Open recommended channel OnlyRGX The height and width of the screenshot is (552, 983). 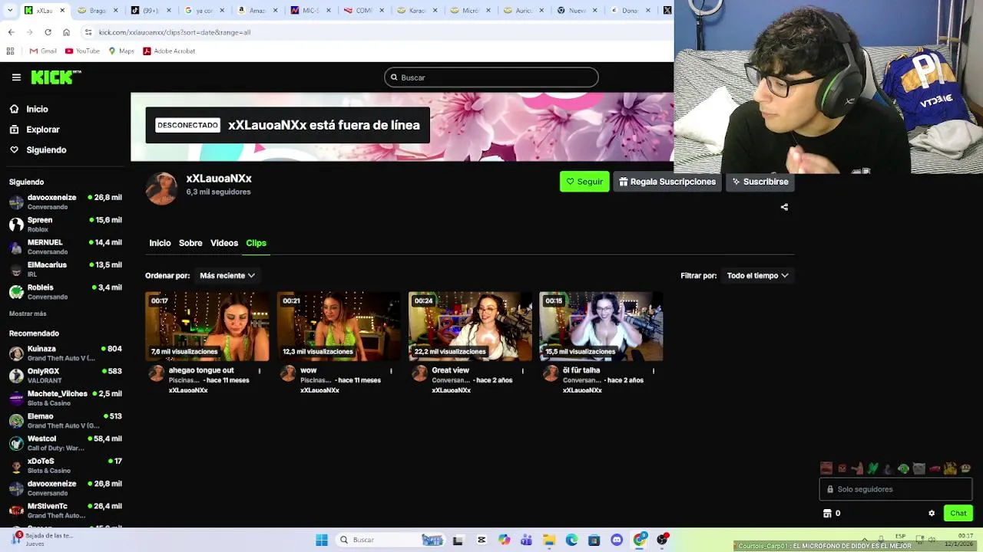[65, 376]
